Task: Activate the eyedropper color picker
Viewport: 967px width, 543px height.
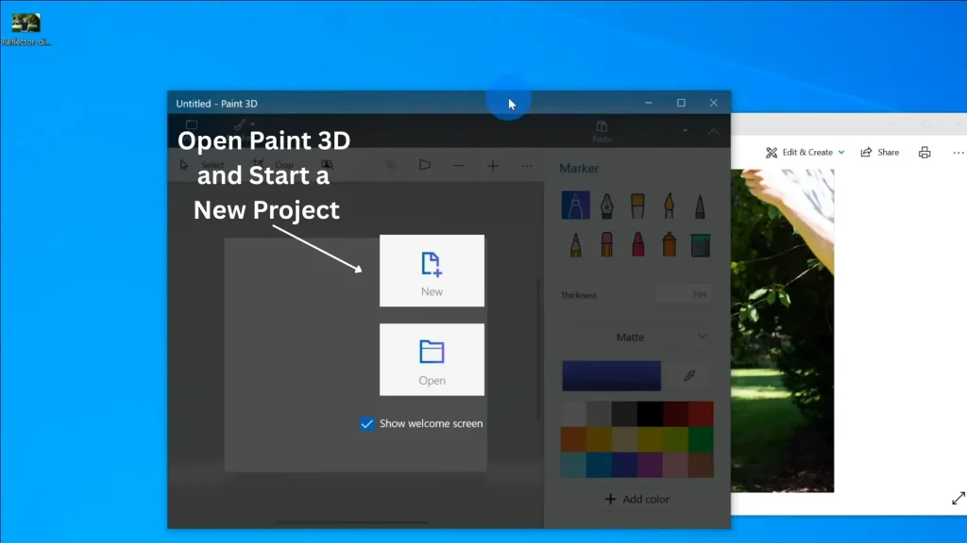Action: coord(688,375)
